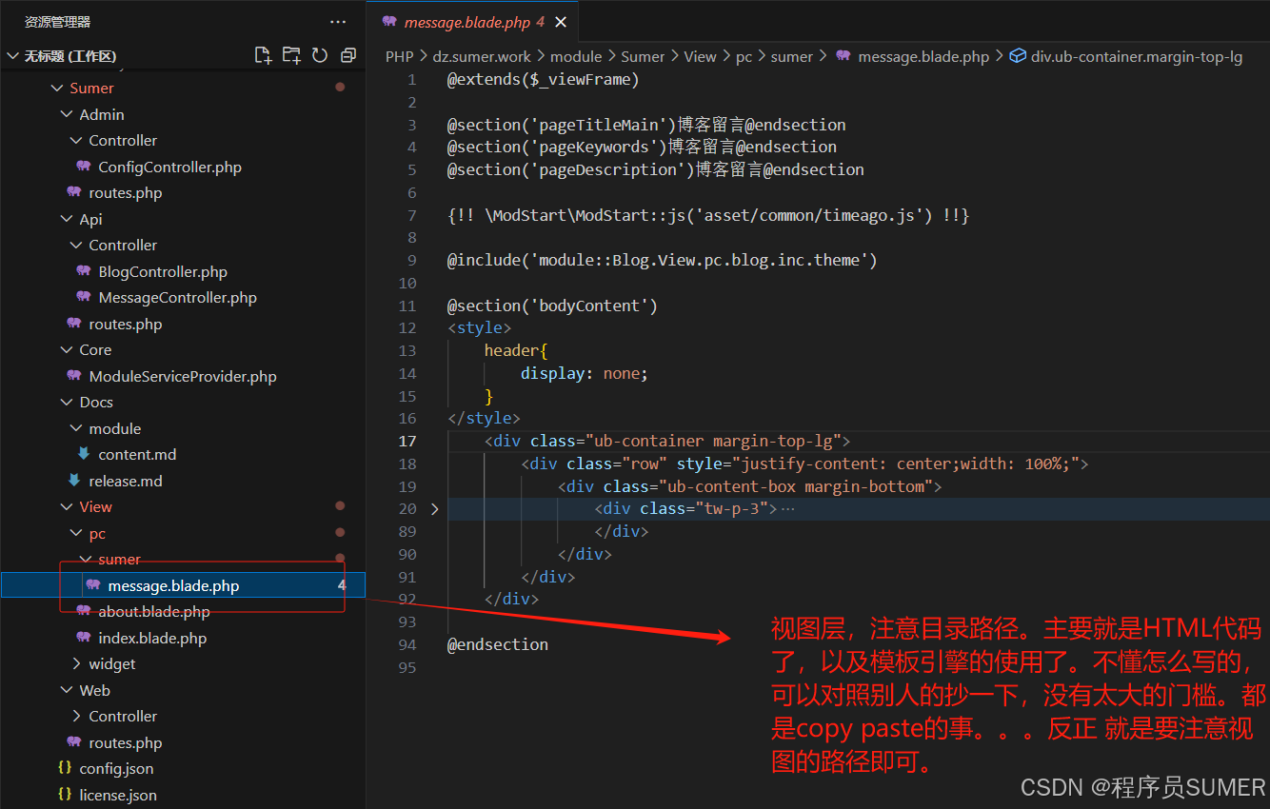Open about.blade.php file
1270x809 pixels.
click(154, 611)
